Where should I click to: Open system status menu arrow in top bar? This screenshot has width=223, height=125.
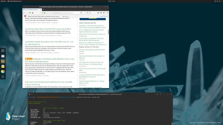[x=222, y=1]
